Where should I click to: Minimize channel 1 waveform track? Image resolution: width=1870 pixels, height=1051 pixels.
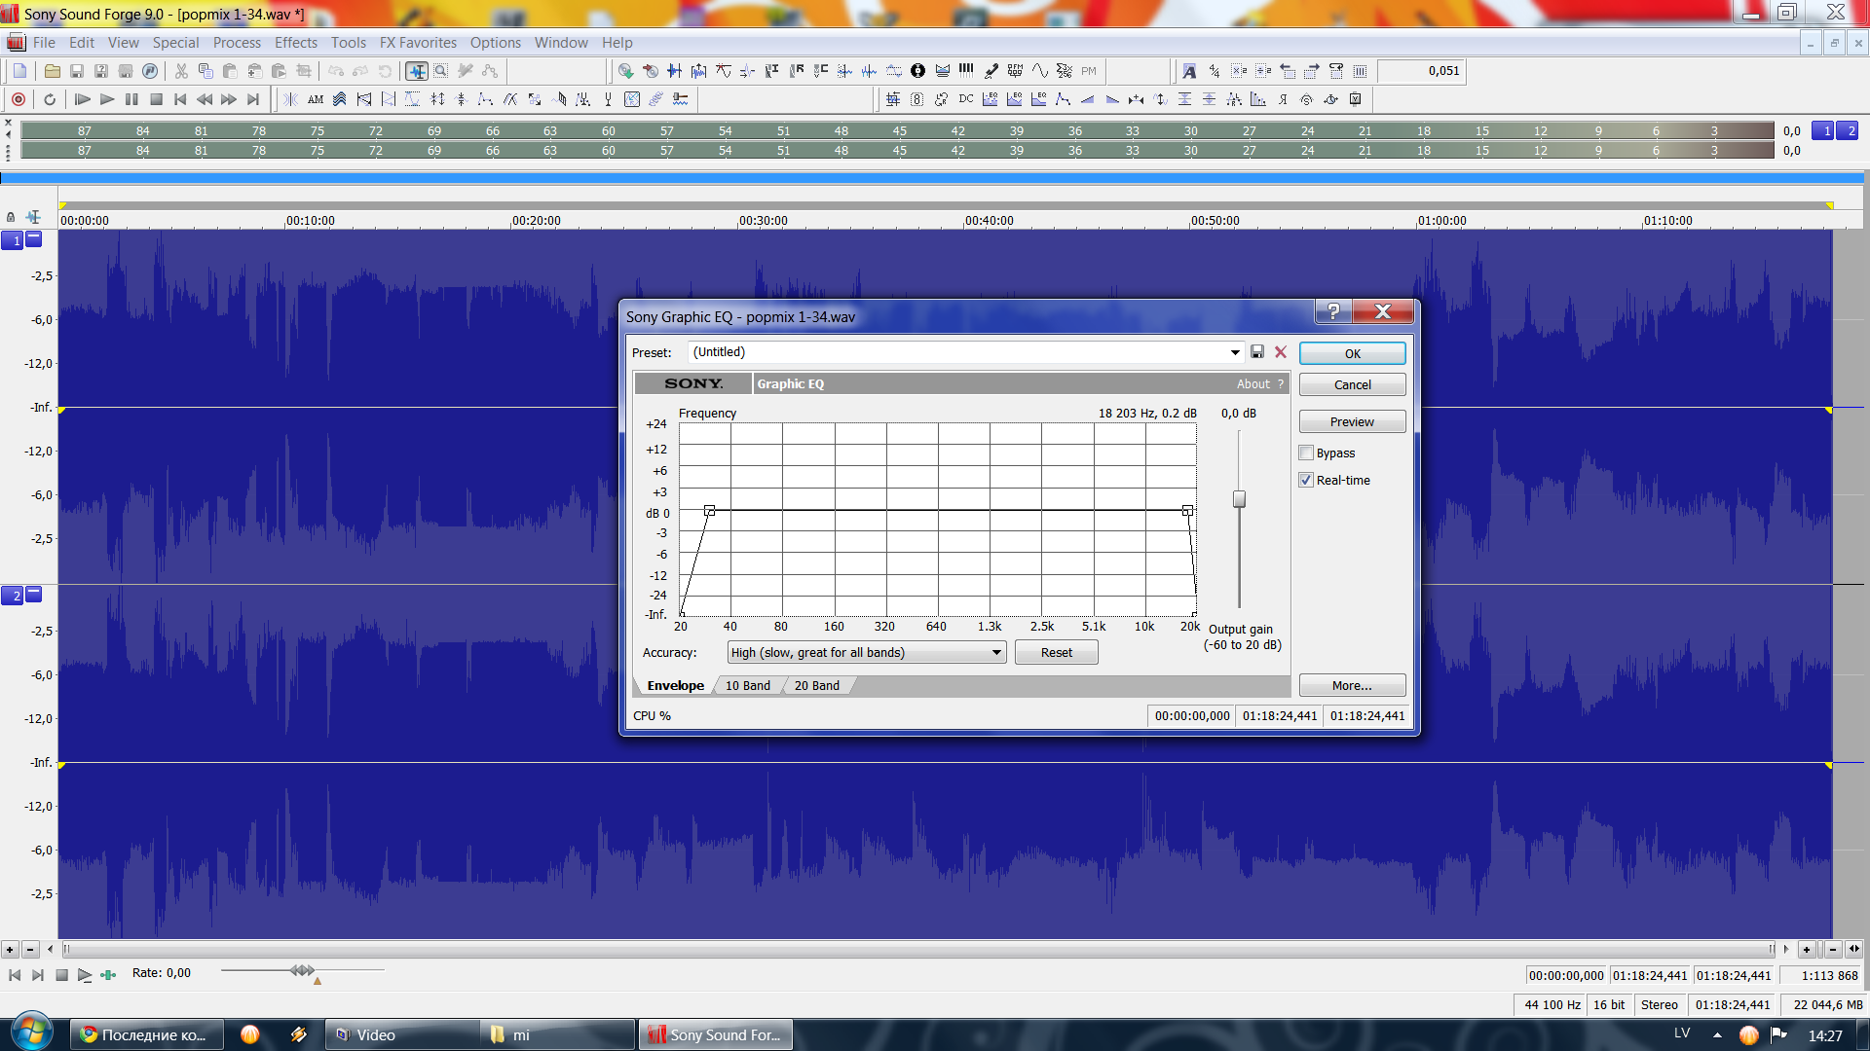pos(34,238)
